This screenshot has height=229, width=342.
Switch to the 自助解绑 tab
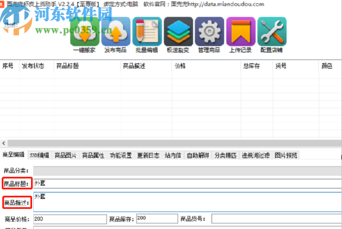pos(198,156)
